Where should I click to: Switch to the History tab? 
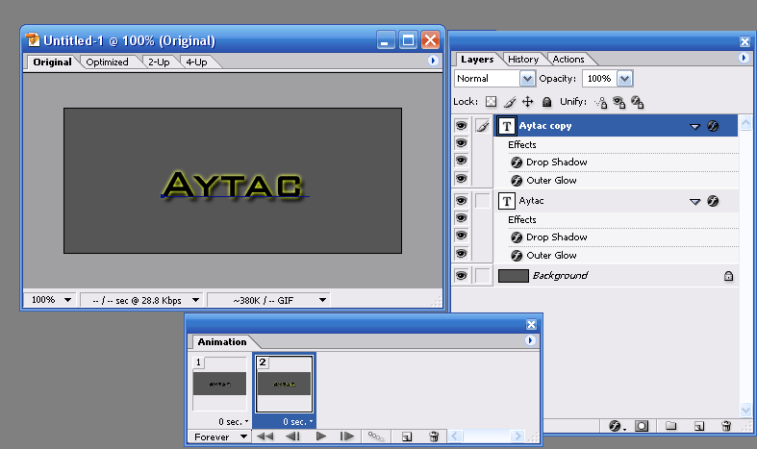coord(523,59)
